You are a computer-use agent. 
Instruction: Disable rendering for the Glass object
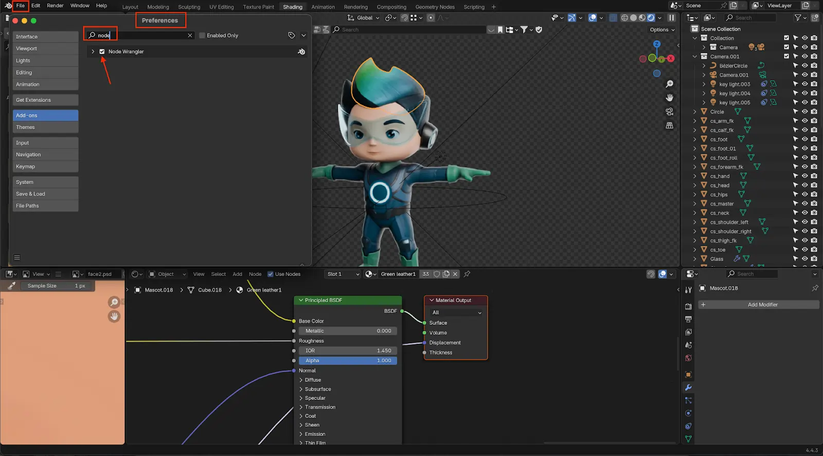[x=814, y=259]
